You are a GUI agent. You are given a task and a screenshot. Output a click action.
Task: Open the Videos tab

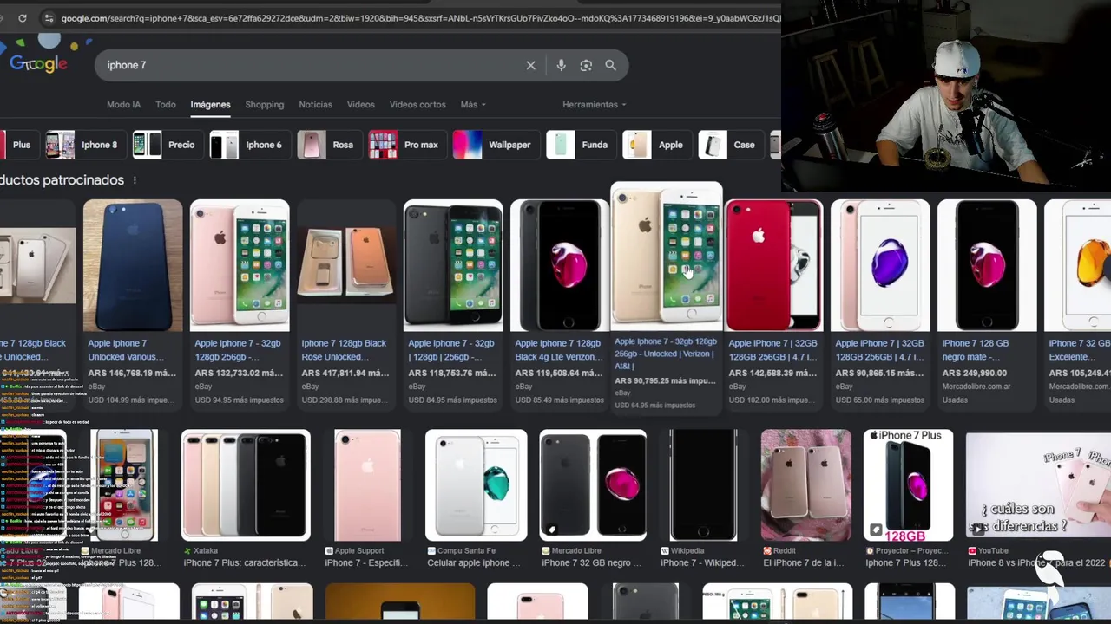point(360,104)
